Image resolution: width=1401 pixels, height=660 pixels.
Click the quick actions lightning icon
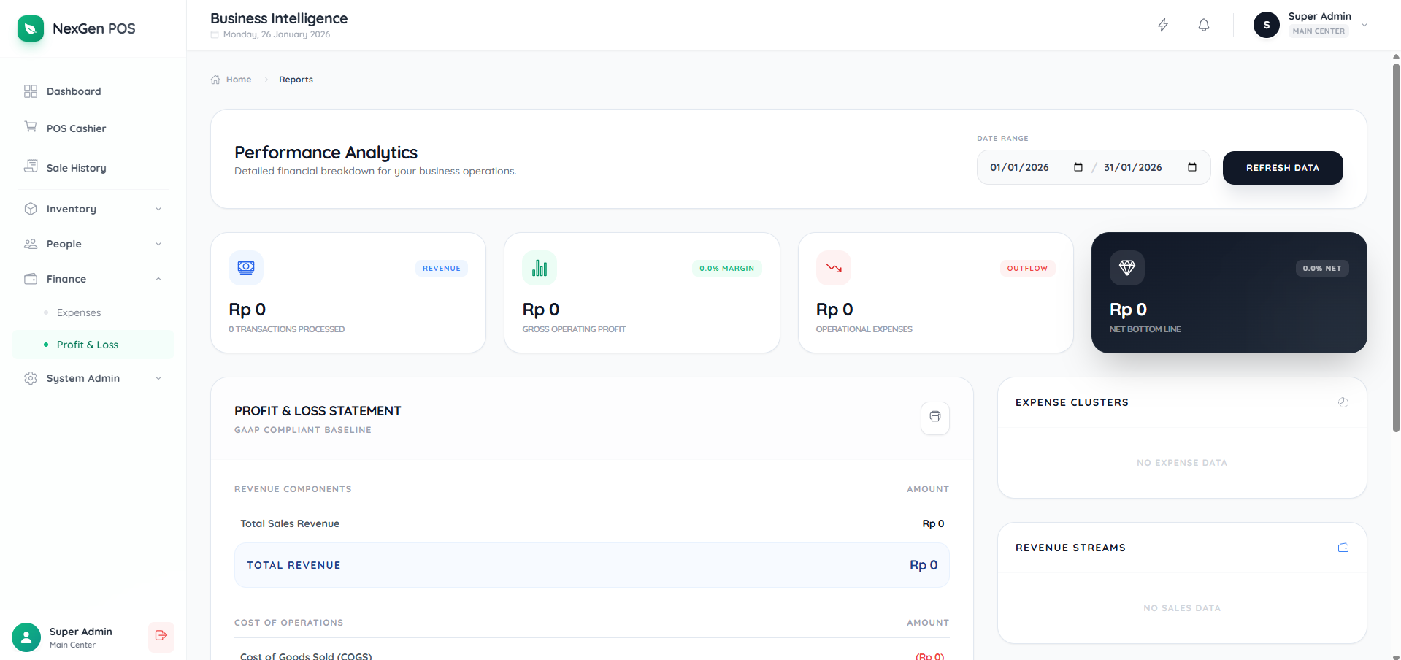tap(1162, 24)
